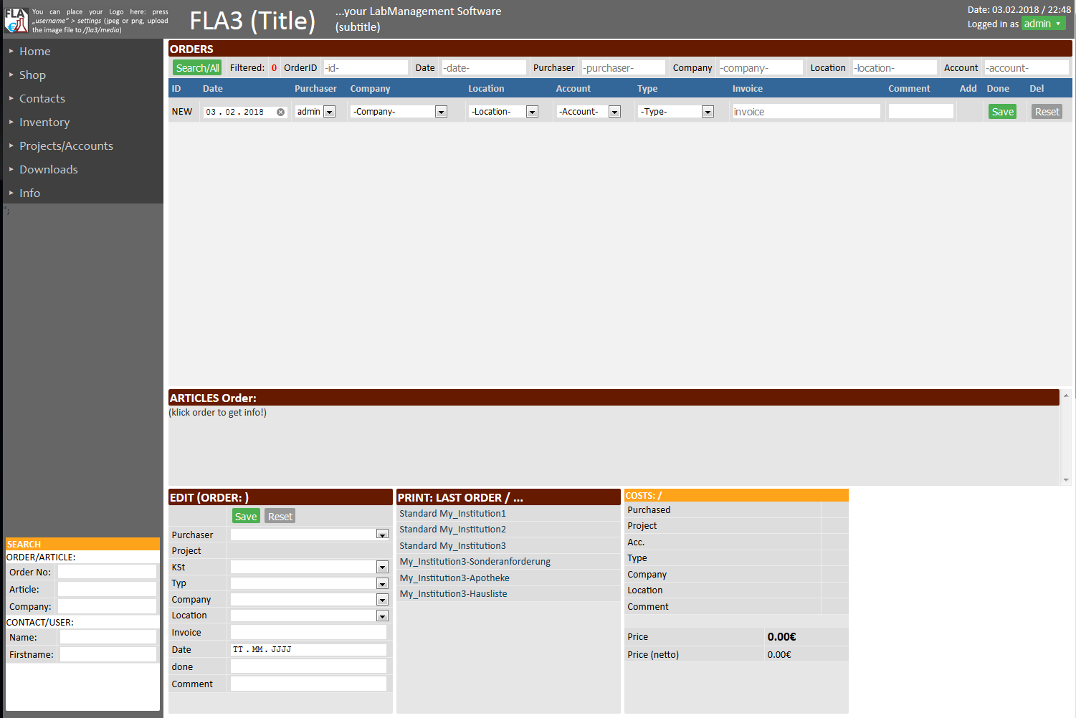Save the new order row
1076x718 pixels.
coord(1002,111)
